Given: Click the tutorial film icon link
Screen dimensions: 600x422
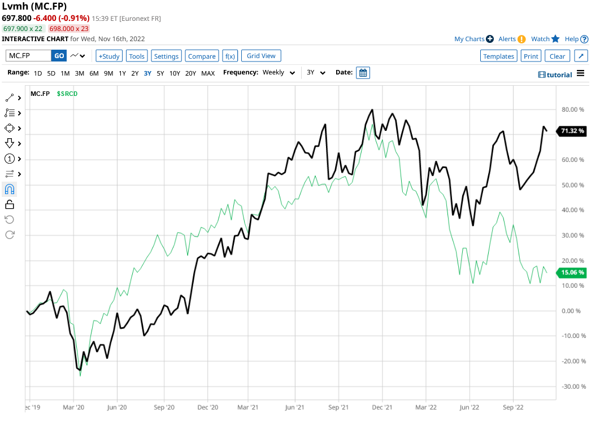Looking at the screenshot, I should click(x=555, y=75).
